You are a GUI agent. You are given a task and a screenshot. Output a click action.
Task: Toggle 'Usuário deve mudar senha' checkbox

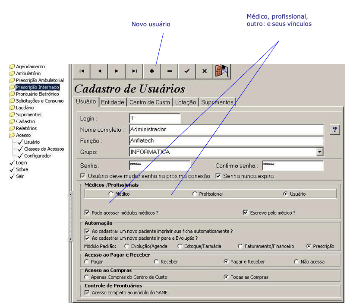click(x=83, y=176)
